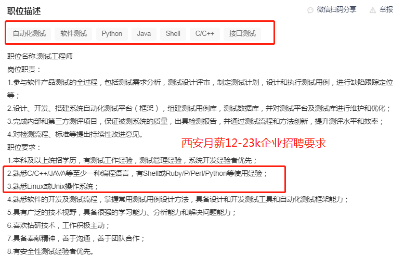Click the line 3.熟悉Linux或Unix操作系统
This screenshot has height=256, width=404.
[x=53, y=186]
